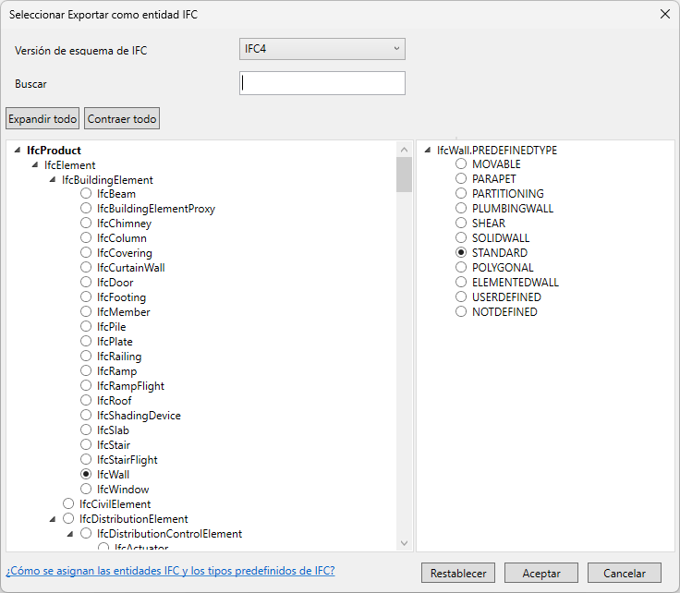Viewport: 680px width, 593px height.
Task: Collapse IfcWall.PREDEFINEDTYPE tree node
Action: click(x=428, y=151)
